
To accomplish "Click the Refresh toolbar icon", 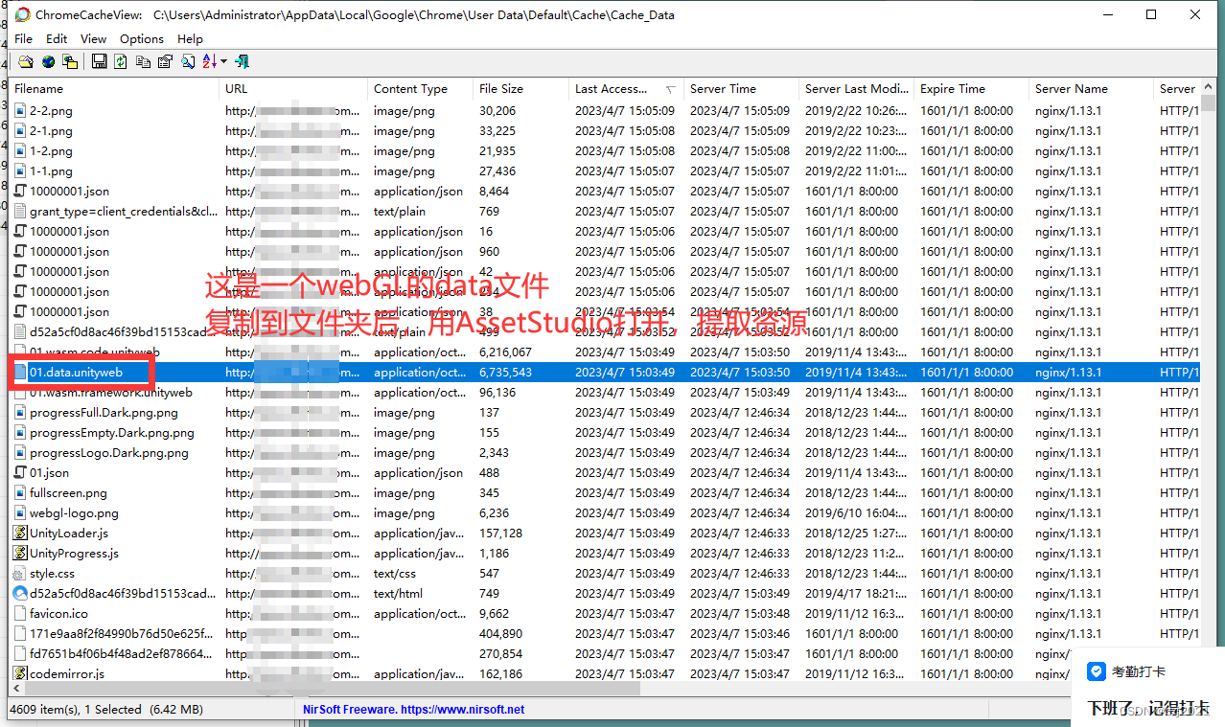I will click(x=121, y=61).
